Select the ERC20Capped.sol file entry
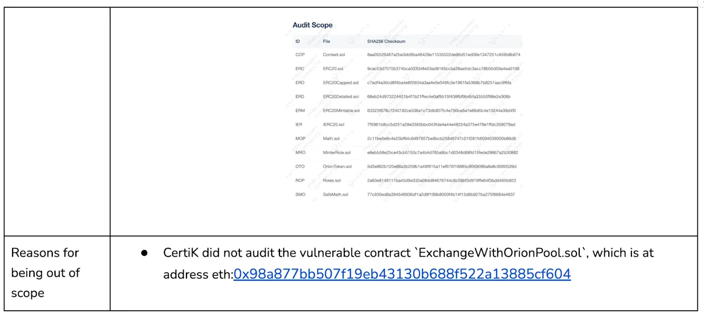The width and height of the screenshot is (704, 318). tap(340, 83)
